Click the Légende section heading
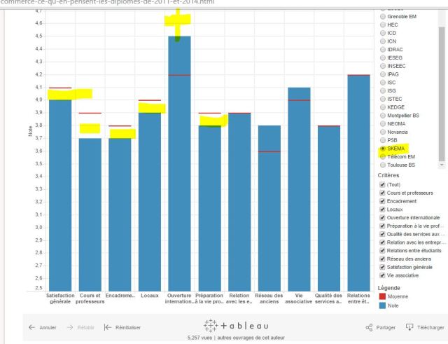The height and width of the screenshot is (344, 448). click(x=389, y=288)
